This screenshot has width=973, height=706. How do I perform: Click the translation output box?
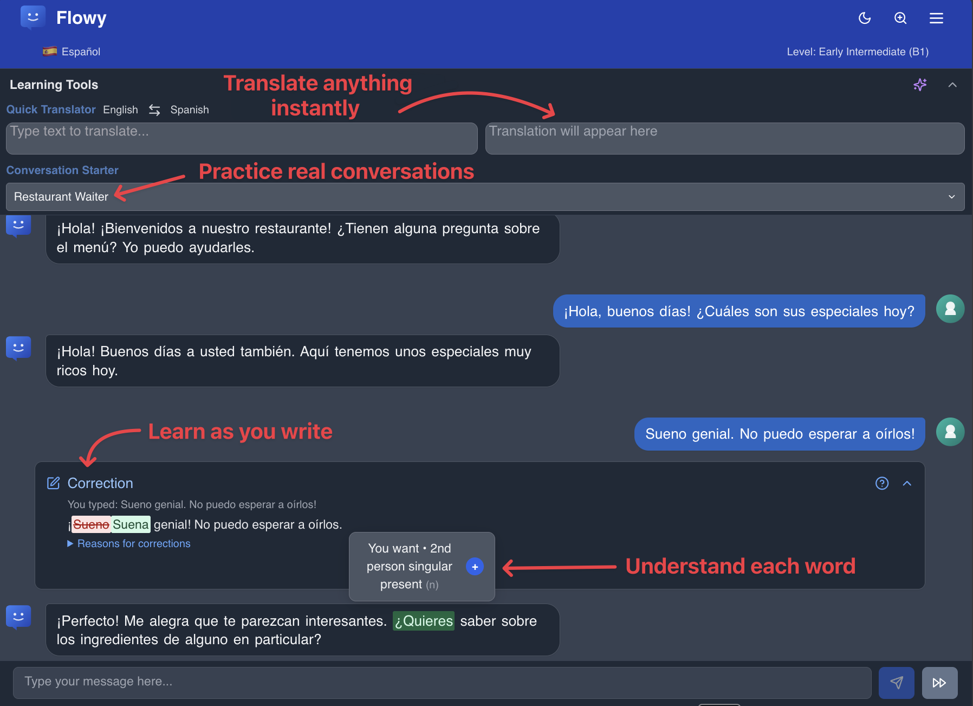coord(725,138)
